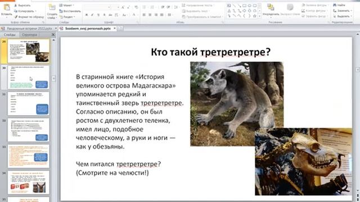
Task: Open Convert to SmartArt dropdown
Action: (x=202, y=17)
